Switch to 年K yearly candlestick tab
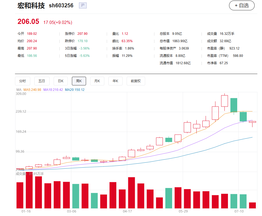262x216 pixels. click(x=115, y=81)
